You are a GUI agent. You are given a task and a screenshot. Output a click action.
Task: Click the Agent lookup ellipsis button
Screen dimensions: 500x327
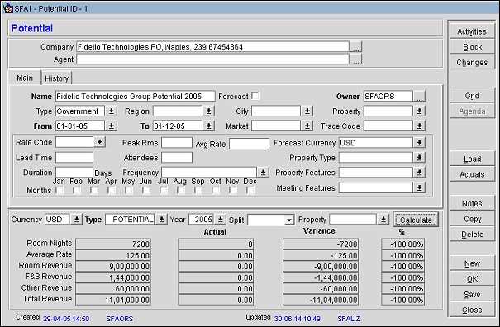coord(356,59)
